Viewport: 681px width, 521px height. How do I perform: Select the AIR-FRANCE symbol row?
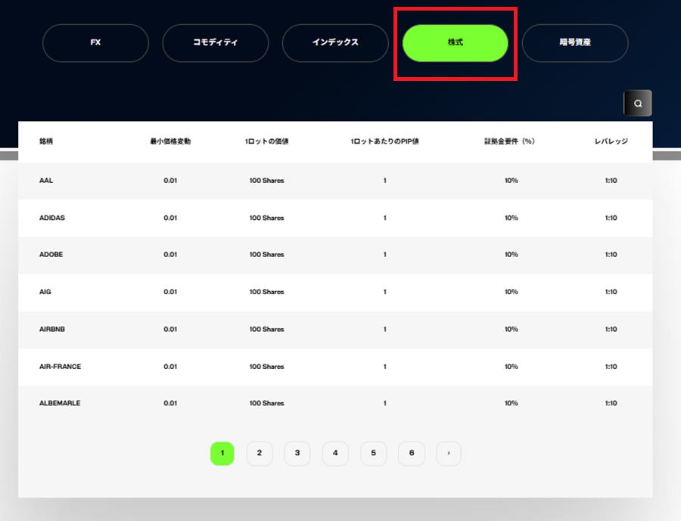pos(335,367)
